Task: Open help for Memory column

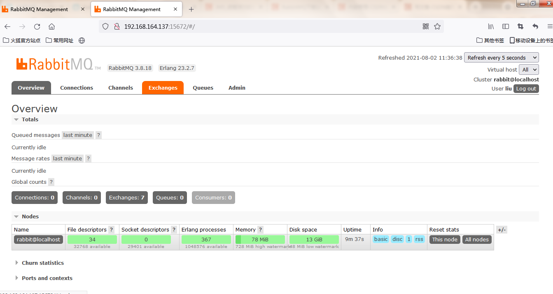Action: [260, 230]
